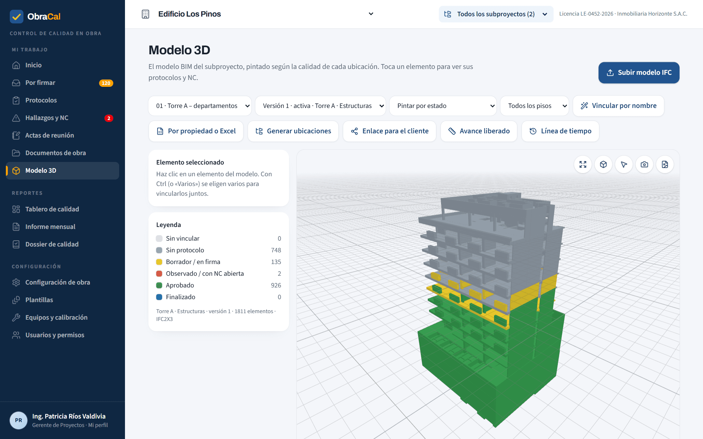The height and width of the screenshot is (439, 703).
Task: Click the Hallazgos y NC warning icon
Action: coord(16,118)
